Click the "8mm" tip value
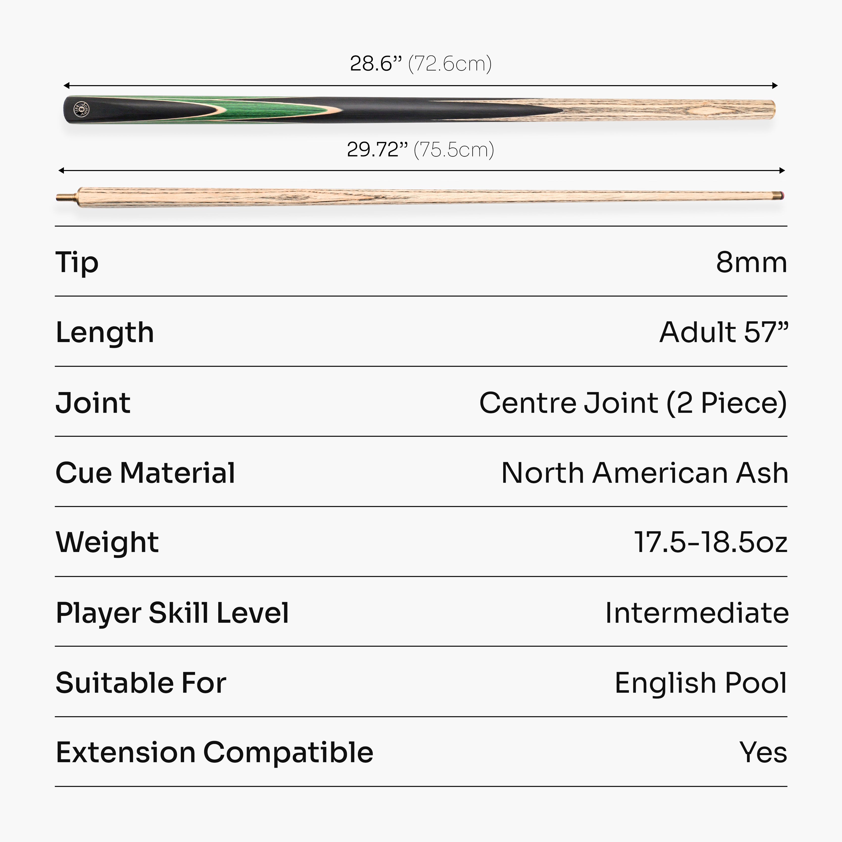The image size is (842, 842). click(751, 262)
